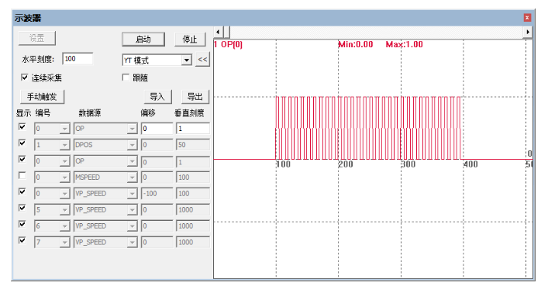
Task: Open the 编号 number dropdown in the DPOS row
Action: 64,145
